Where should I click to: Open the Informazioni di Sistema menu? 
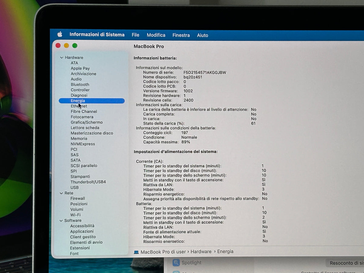coord(97,35)
